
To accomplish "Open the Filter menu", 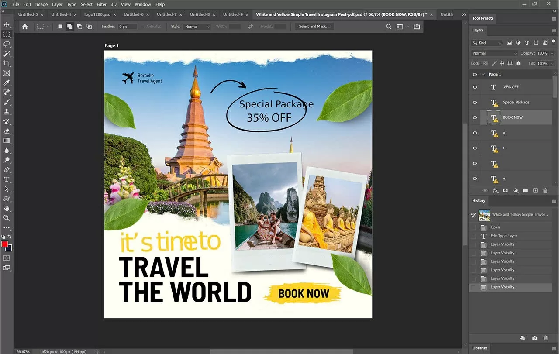I will 101,4.
